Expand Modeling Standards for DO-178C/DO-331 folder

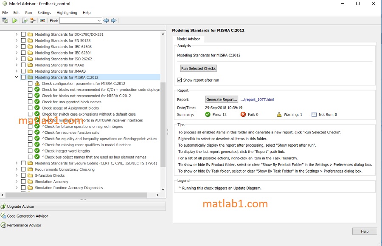16,34
